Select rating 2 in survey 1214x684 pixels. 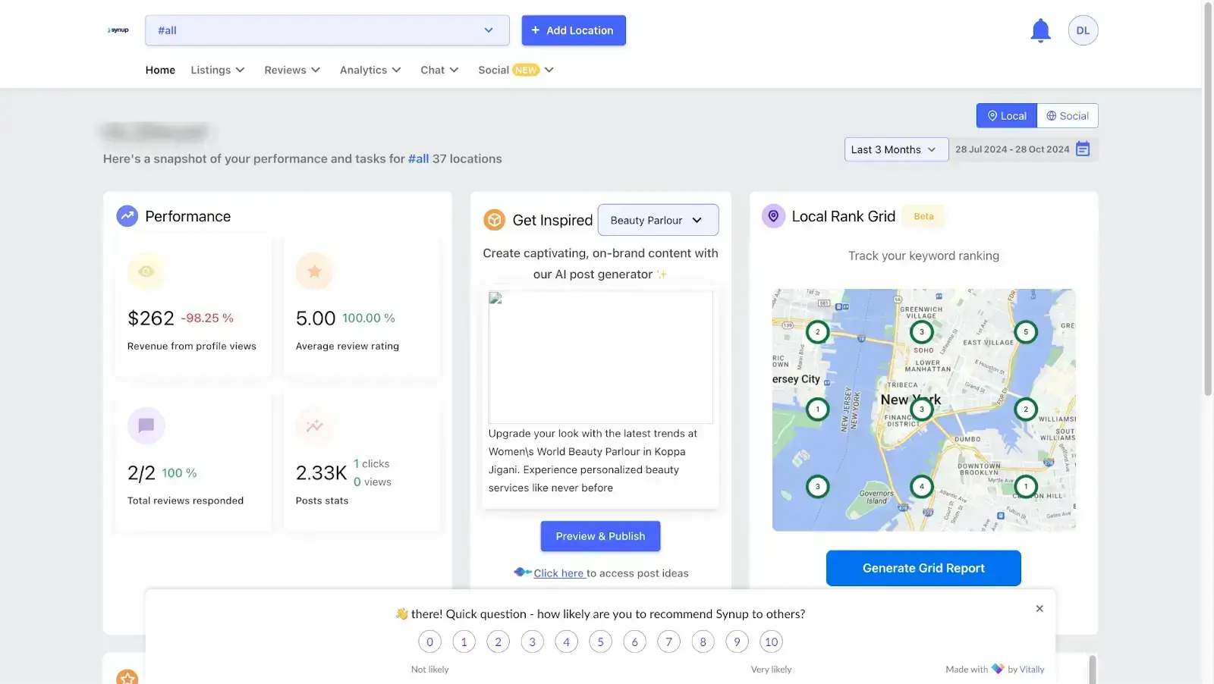coord(498,642)
